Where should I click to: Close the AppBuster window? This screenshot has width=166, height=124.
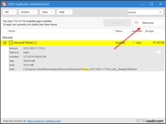pos(160,4)
